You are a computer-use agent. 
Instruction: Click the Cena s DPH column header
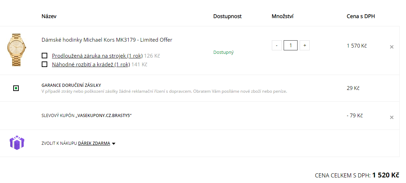[361, 16]
